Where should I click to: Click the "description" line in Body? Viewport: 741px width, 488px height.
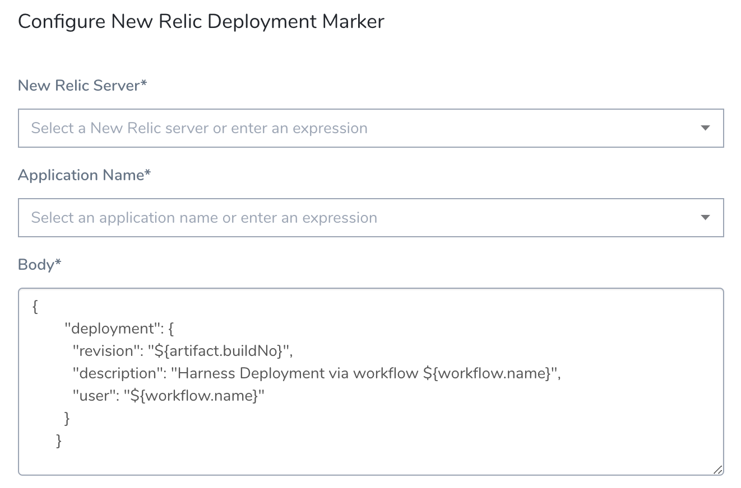pyautogui.click(x=317, y=373)
